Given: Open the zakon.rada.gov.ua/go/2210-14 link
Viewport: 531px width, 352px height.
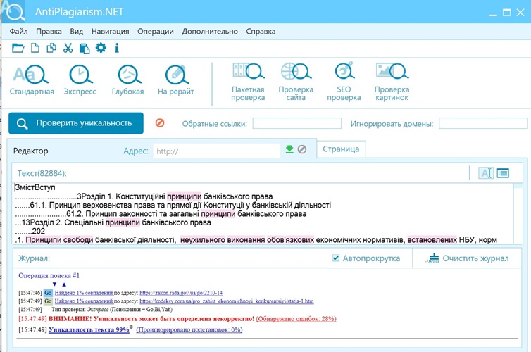Looking at the screenshot, I should [x=181, y=293].
